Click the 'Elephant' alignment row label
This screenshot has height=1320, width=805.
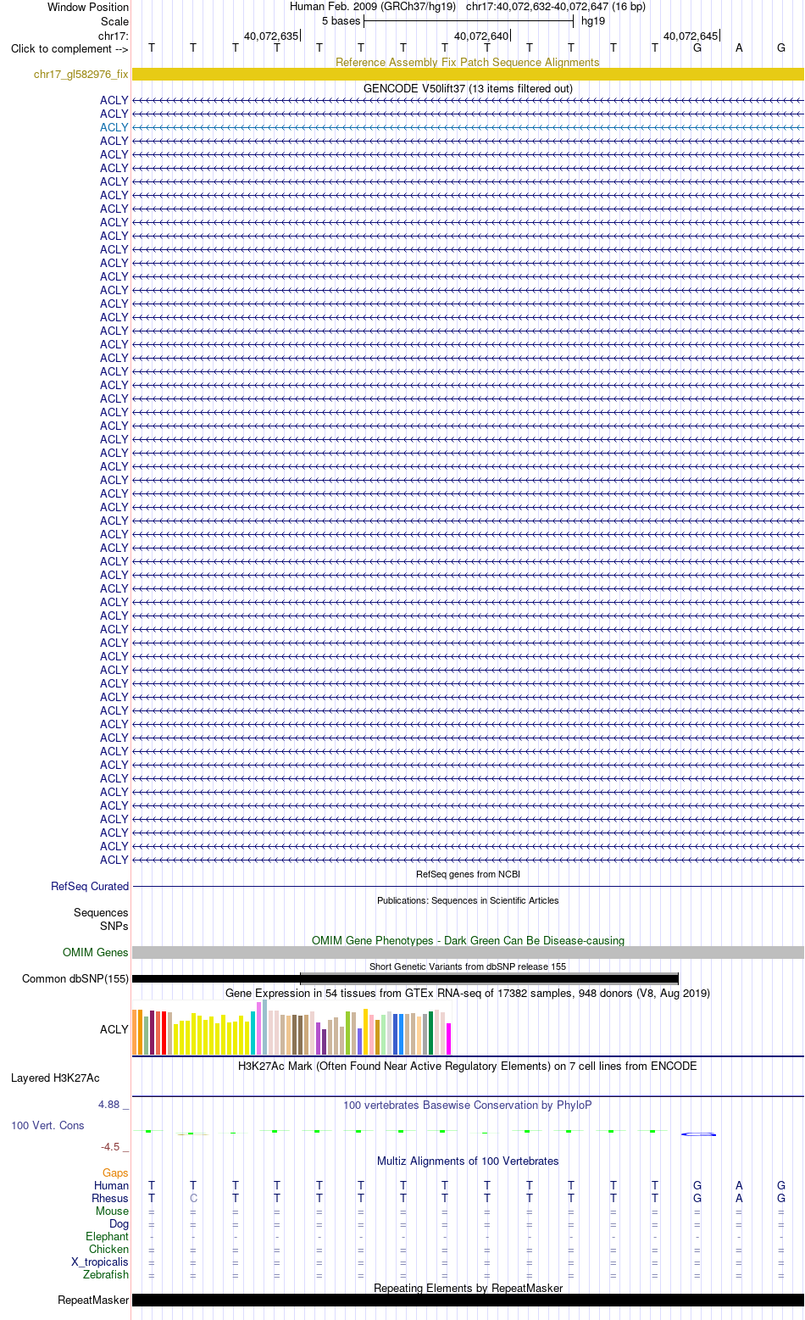pos(108,1237)
